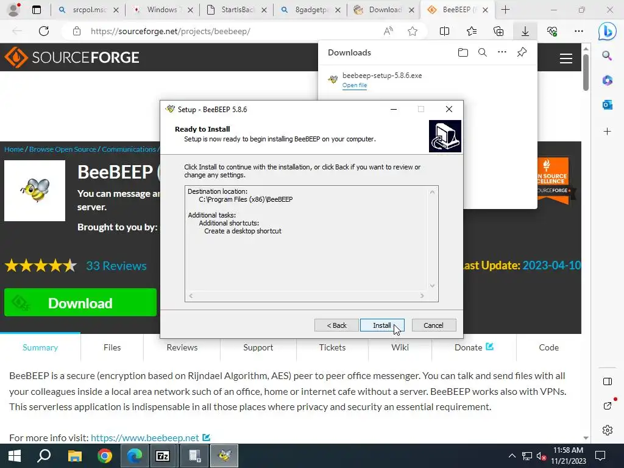Follow the Home breadcrumb link

pos(14,149)
